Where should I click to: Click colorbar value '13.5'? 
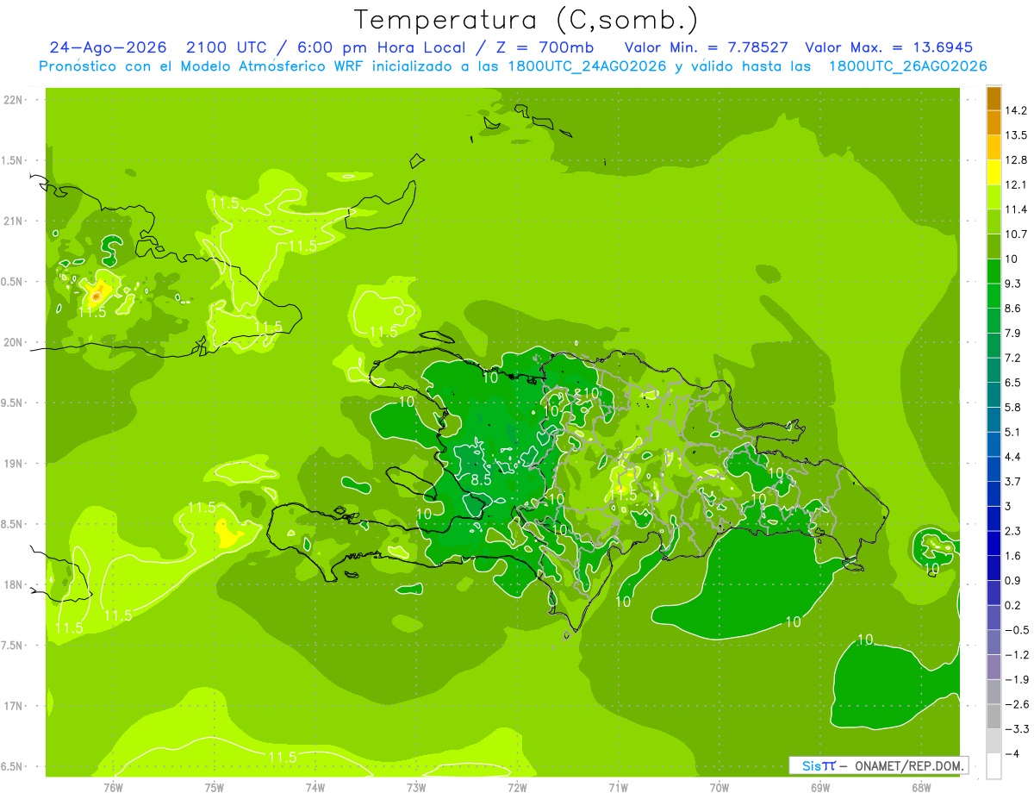coord(1017,135)
